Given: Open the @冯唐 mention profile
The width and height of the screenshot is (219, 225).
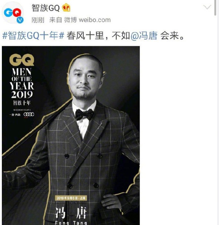Looking at the screenshot, I should click(144, 35).
